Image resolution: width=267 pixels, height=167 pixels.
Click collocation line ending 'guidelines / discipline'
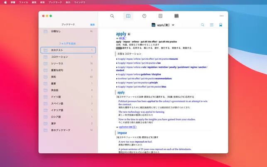click(139, 74)
